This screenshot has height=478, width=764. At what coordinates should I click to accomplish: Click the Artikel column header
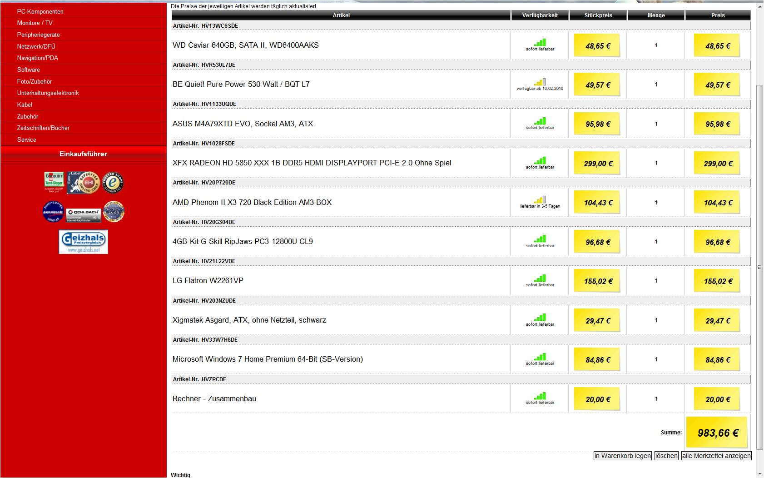point(341,15)
